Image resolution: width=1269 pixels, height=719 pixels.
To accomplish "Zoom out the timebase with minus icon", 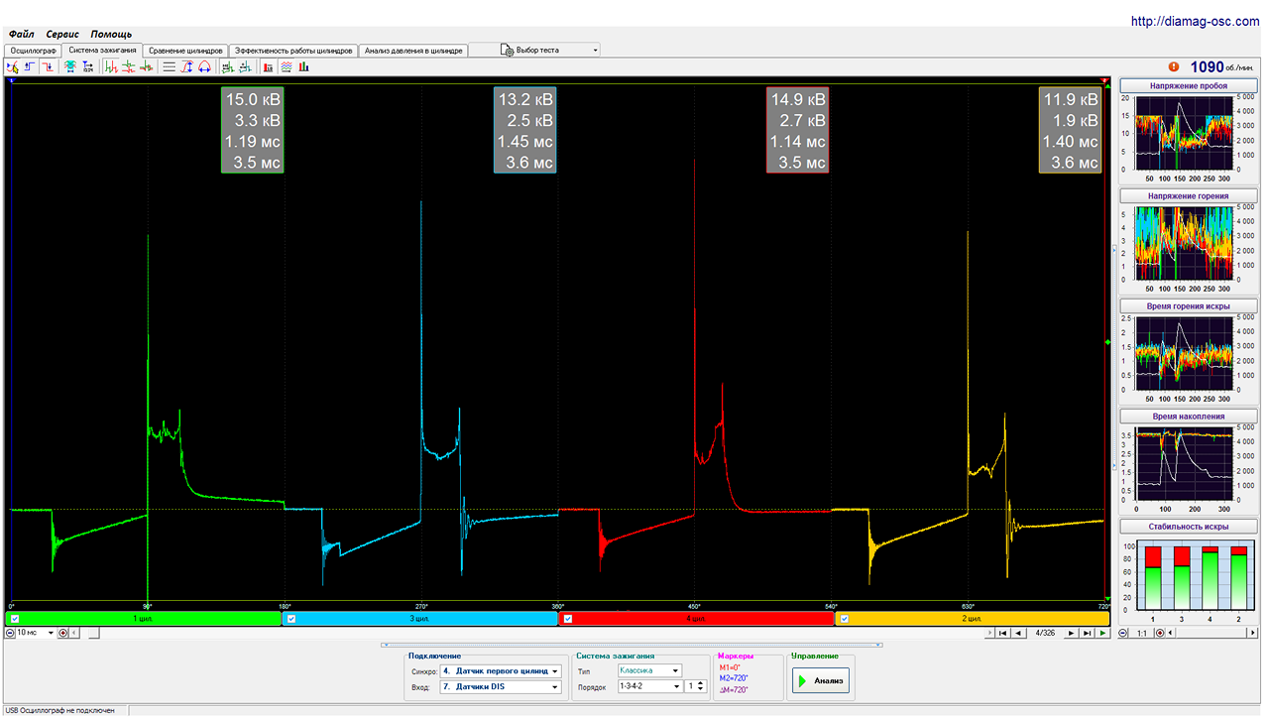I will point(10,633).
